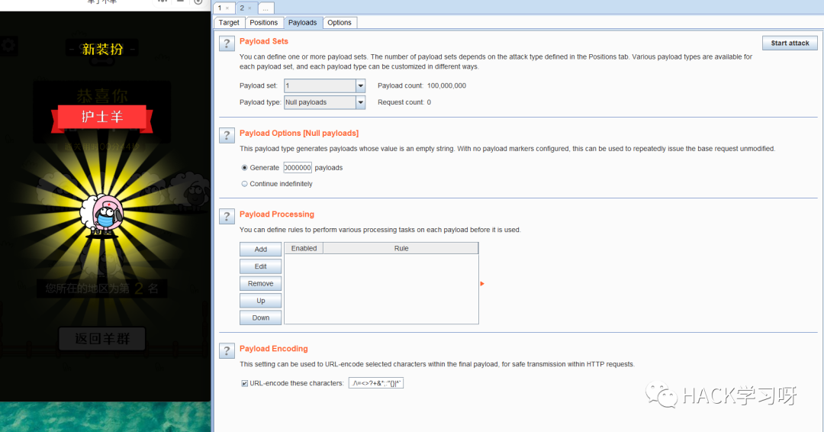Open a new tab with the ... tab
The height and width of the screenshot is (432, 824).
click(x=266, y=8)
